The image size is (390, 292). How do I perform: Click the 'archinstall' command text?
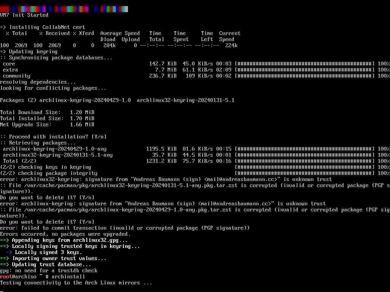[x=69, y=277]
